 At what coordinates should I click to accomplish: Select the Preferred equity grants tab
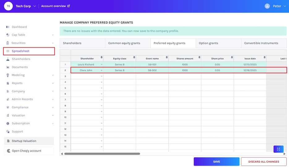pyautogui.click(x=173, y=43)
